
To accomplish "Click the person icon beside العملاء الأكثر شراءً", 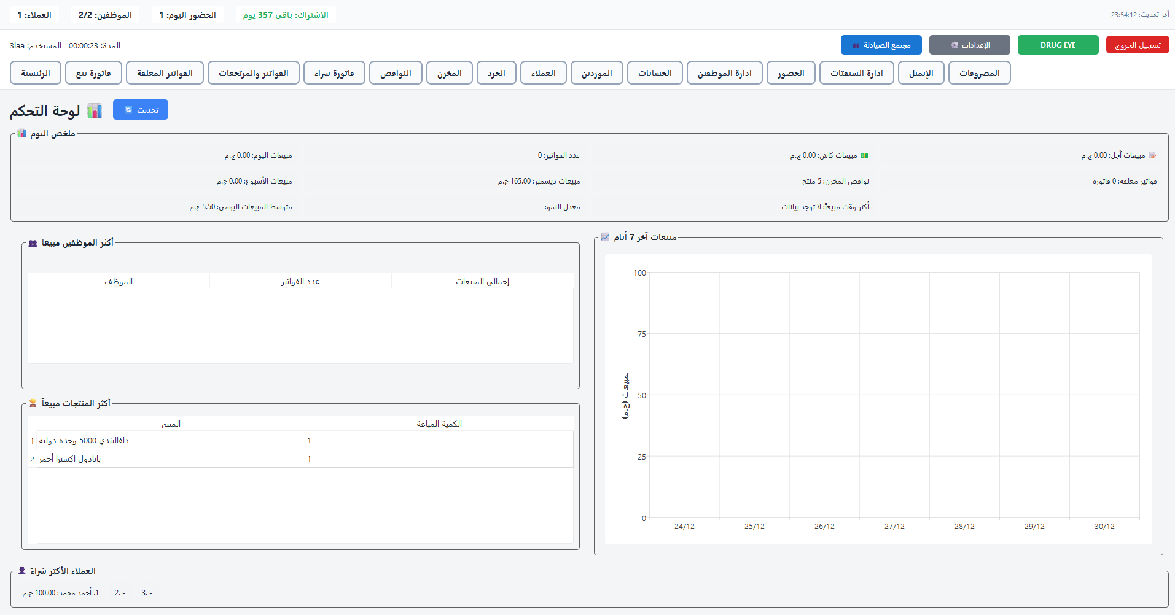I will (x=21, y=571).
